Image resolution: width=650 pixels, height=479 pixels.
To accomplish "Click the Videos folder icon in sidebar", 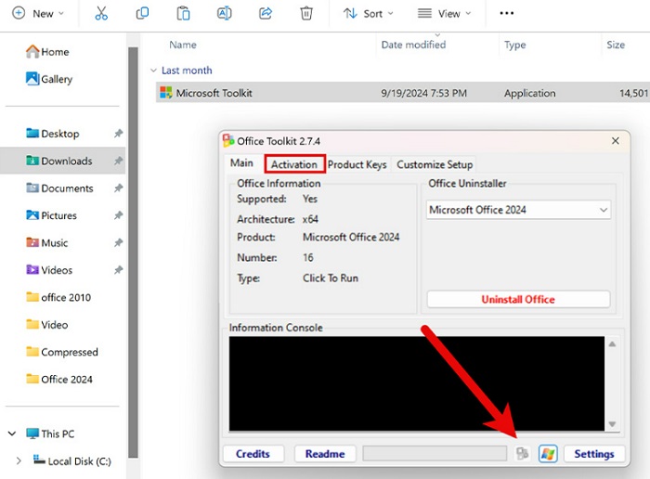I will [32, 270].
